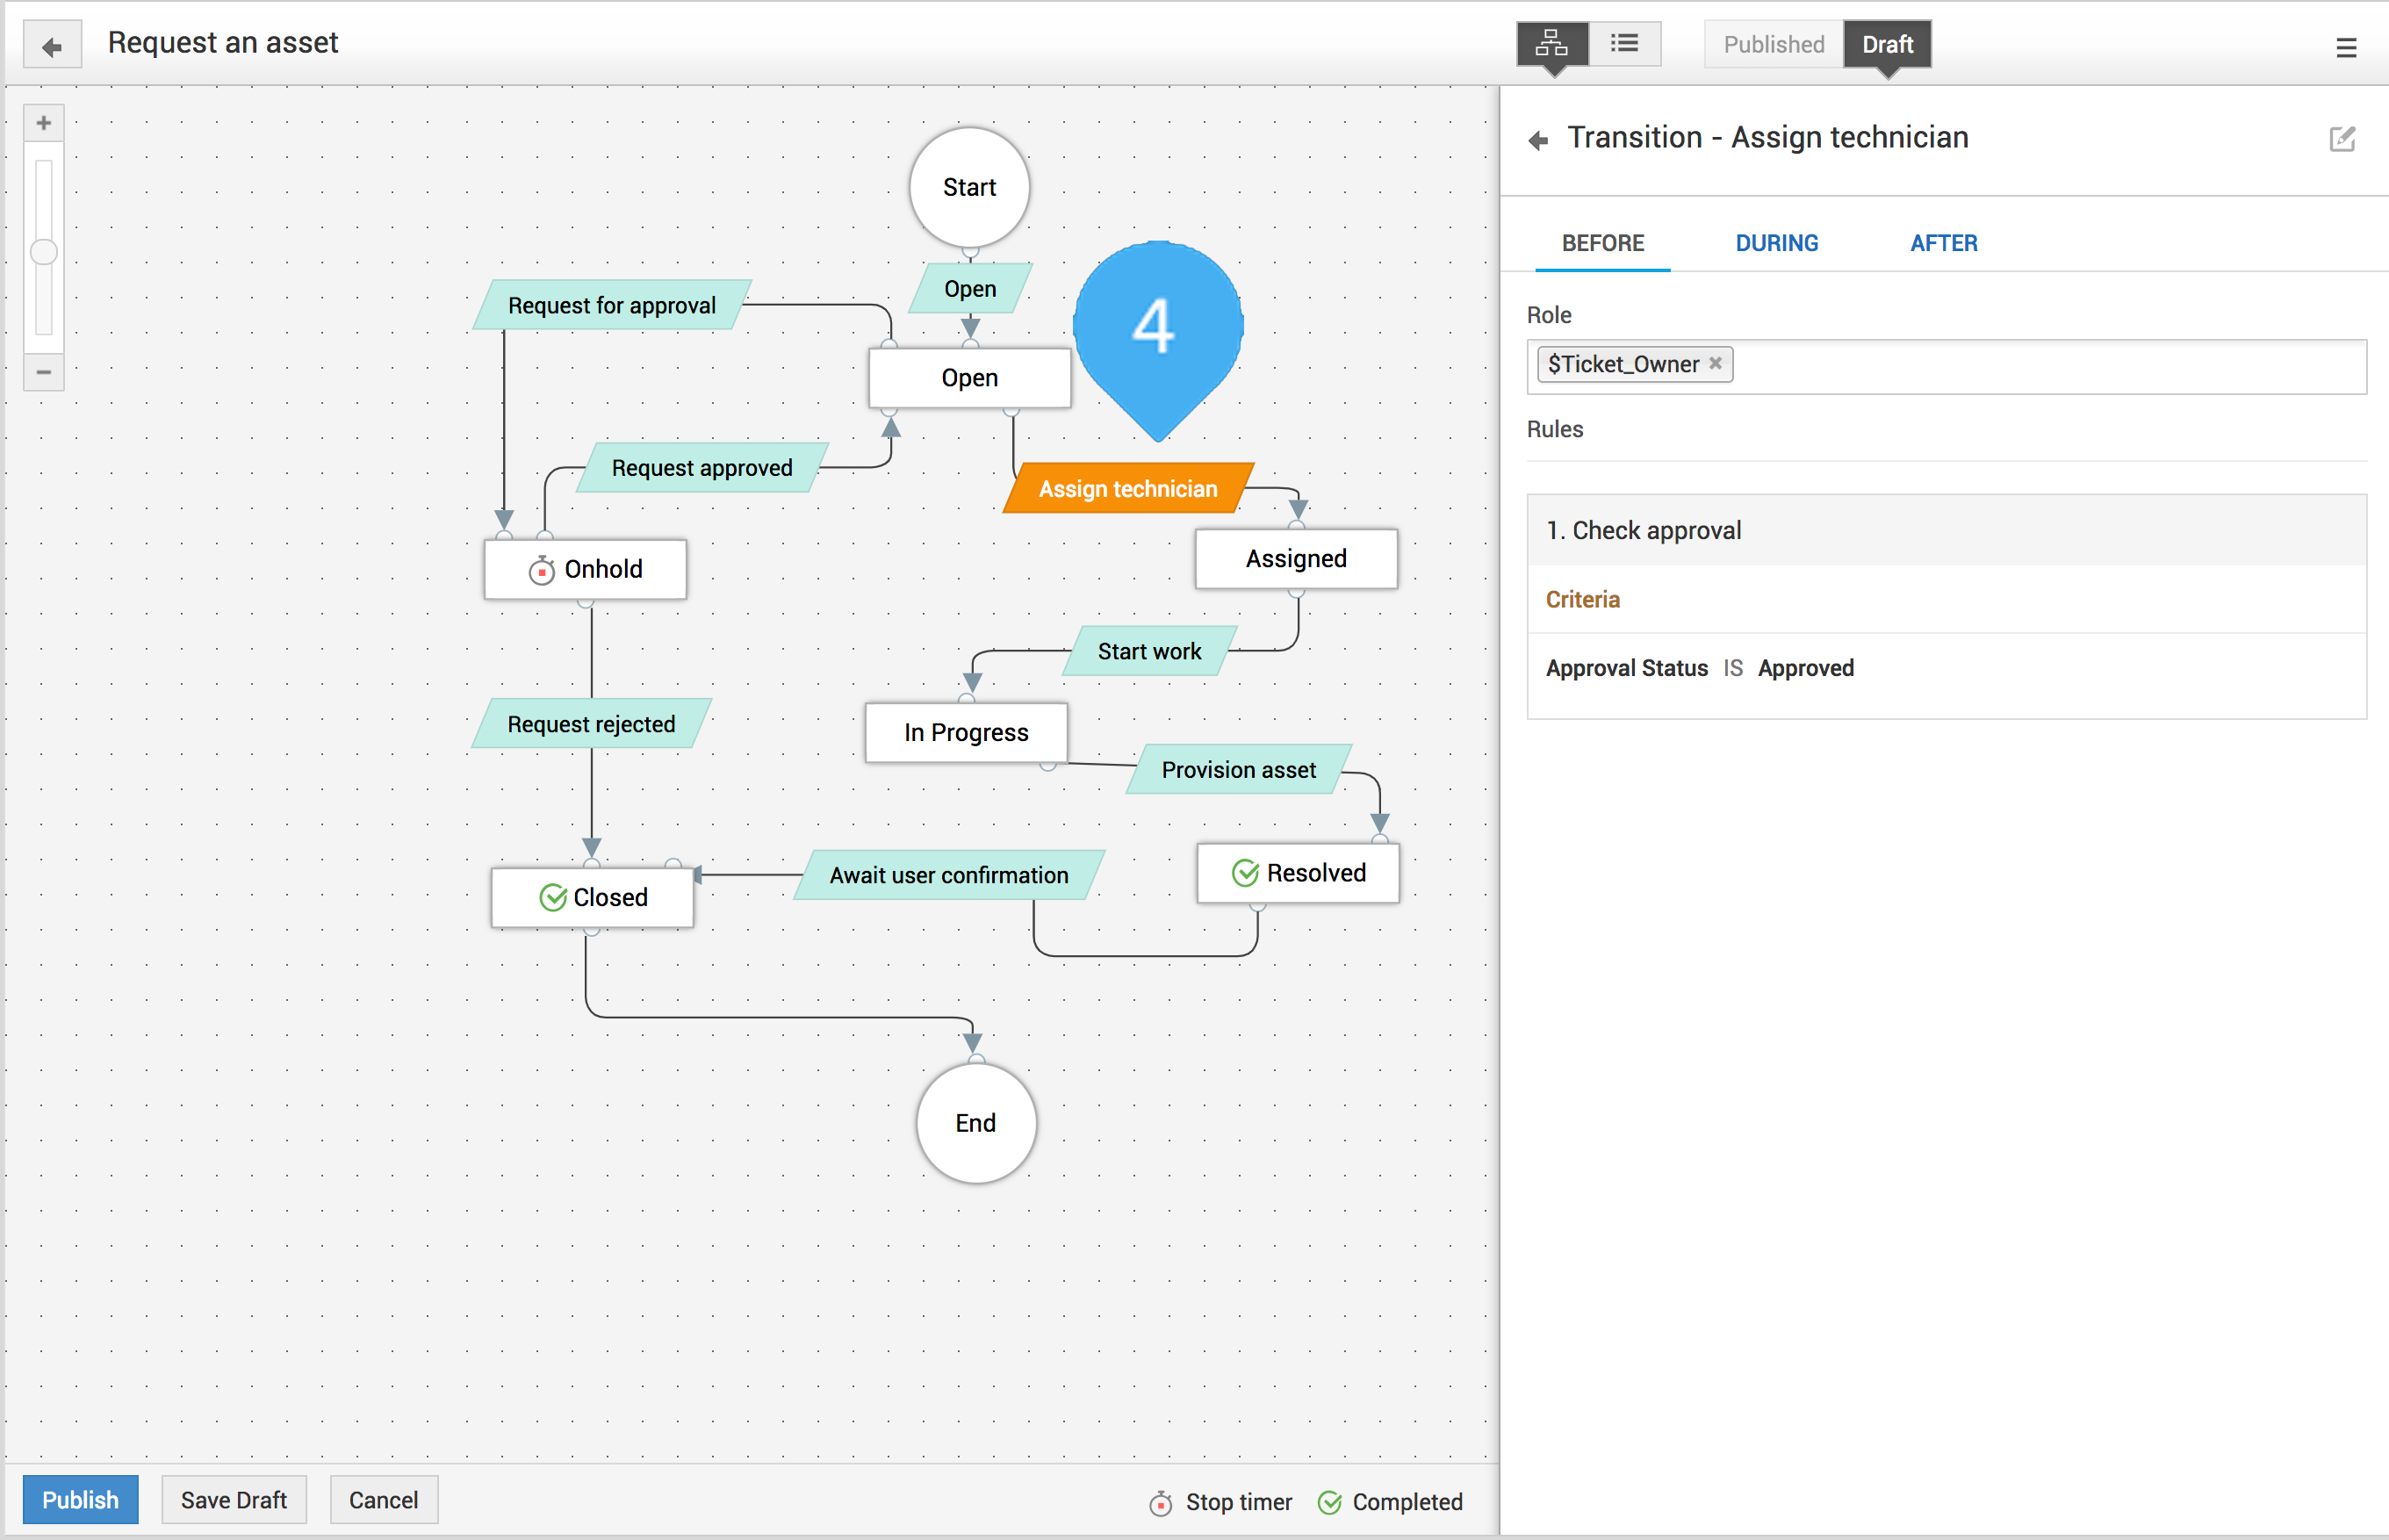Zoom out with the minus button
The width and height of the screenshot is (2389, 1540).
43,372
